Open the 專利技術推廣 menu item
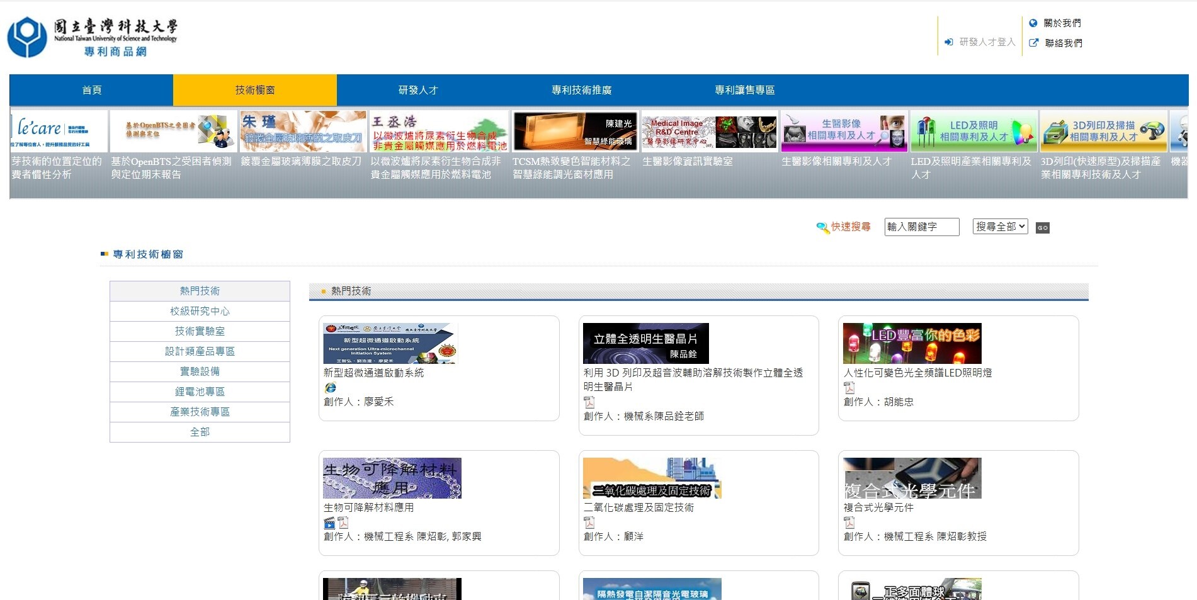 point(581,90)
